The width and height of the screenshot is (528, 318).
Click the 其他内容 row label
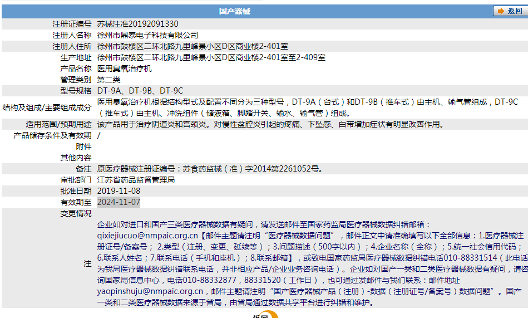[76, 158]
